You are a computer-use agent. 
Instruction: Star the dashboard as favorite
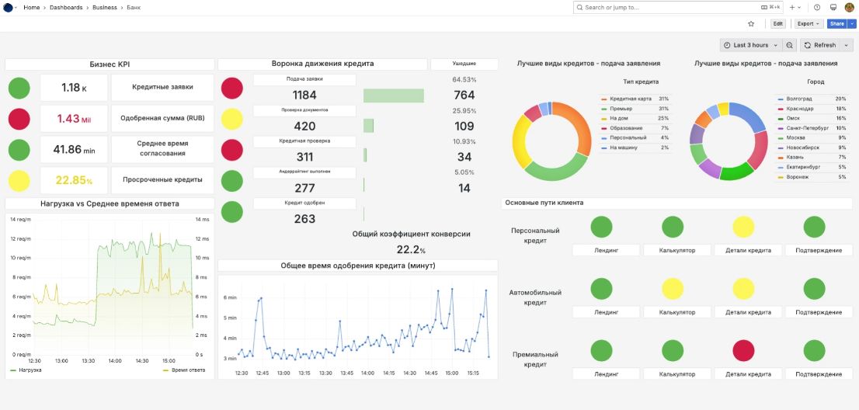pos(751,24)
